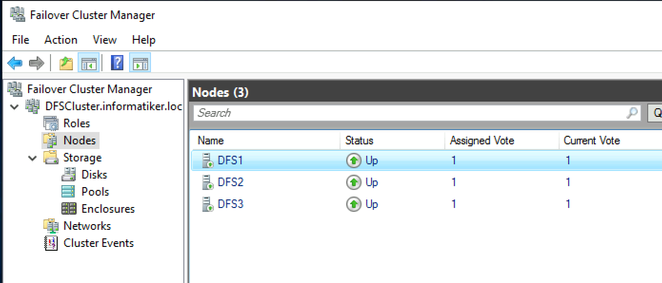Click the DFS3 server node icon
Image resolution: width=662 pixels, height=283 pixels.
coord(208,204)
